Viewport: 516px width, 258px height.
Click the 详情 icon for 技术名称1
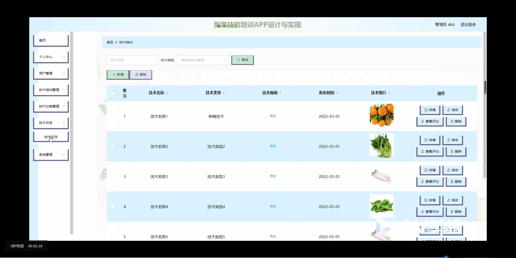click(x=426, y=110)
